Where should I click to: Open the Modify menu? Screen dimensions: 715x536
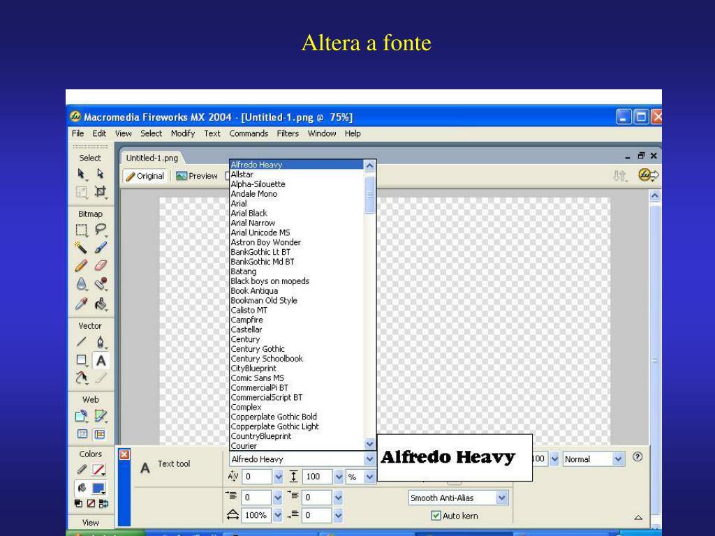183,133
